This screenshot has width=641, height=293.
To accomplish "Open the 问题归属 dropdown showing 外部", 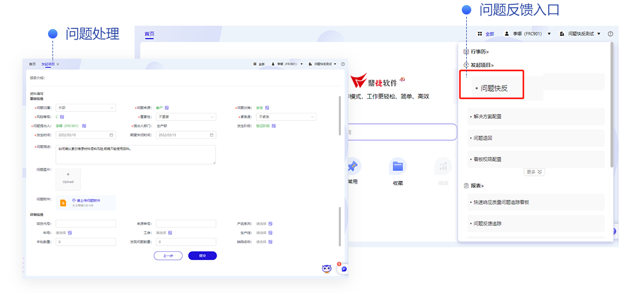I will pos(85,108).
